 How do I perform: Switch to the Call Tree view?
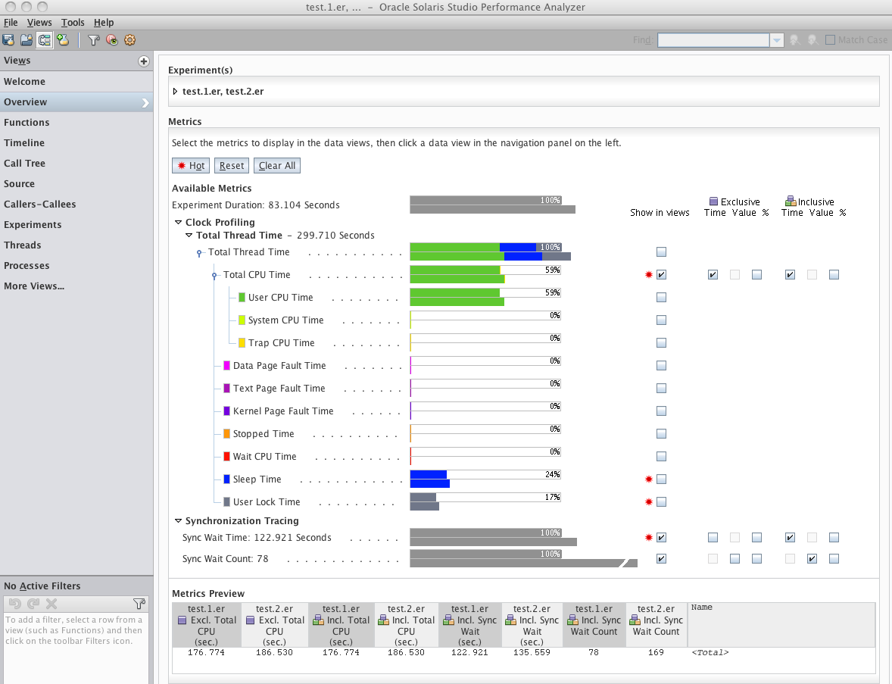coord(76,164)
